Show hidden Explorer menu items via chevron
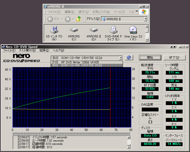This screenshot has width=190, height=152. pyautogui.click(x=137, y=11)
